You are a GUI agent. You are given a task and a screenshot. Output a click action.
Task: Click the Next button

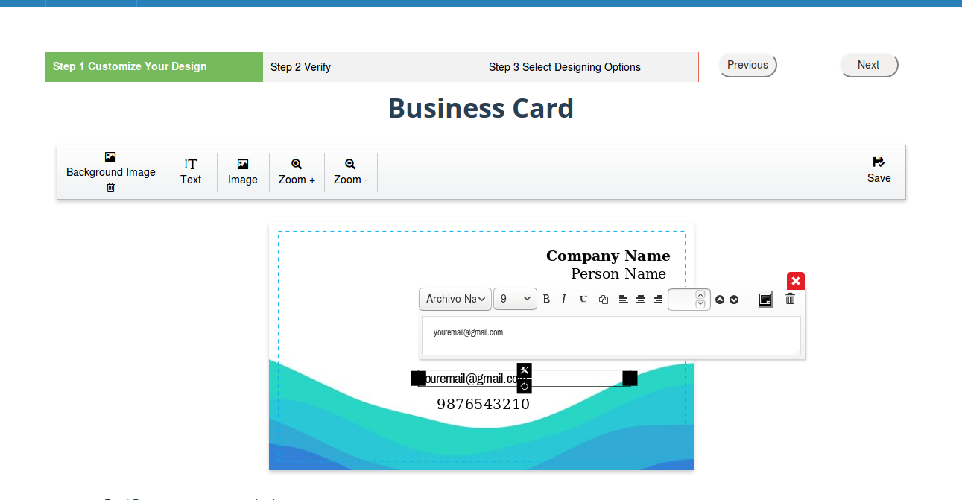click(869, 66)
